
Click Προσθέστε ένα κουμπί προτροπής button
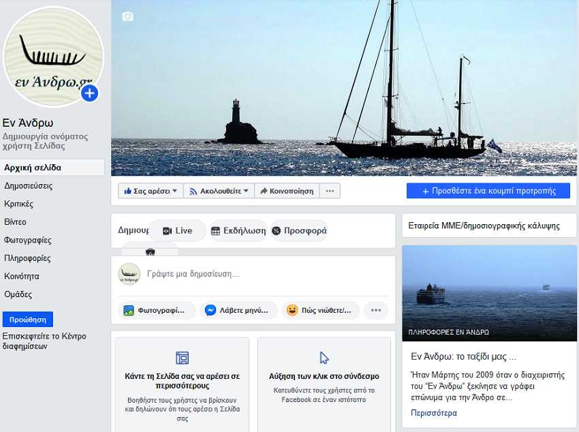point(488,191)
